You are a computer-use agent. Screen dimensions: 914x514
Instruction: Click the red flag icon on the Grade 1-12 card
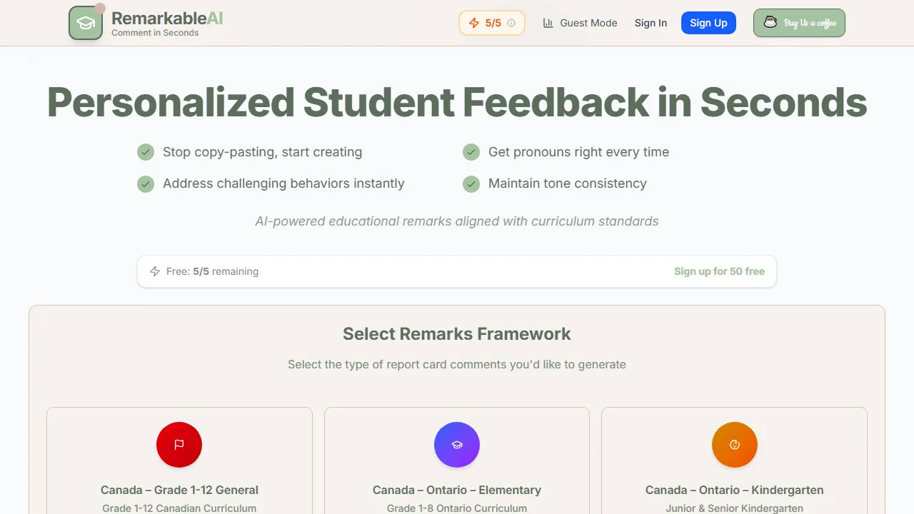click(179, 444)
